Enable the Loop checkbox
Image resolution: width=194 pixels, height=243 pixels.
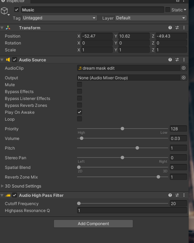(80, 119)
